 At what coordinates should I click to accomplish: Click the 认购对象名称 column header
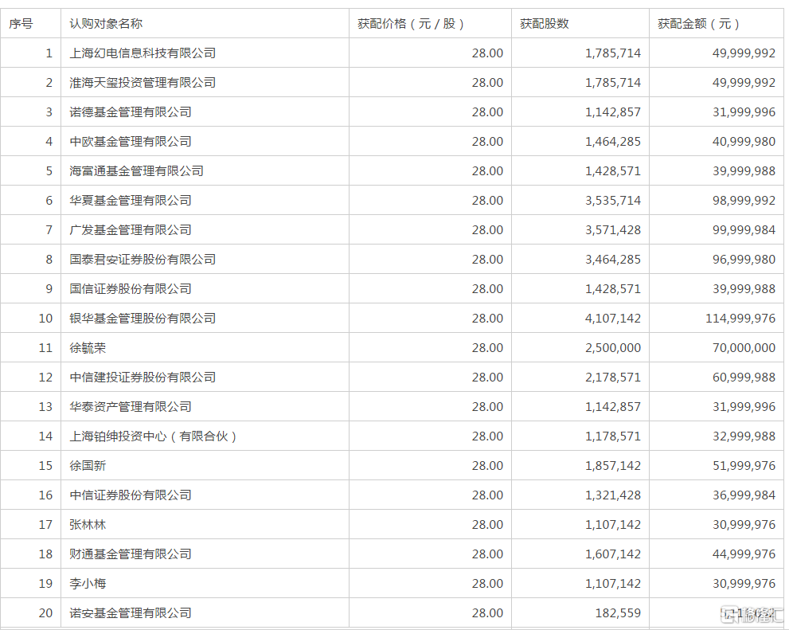pyautogui.click(x=106, y=24)
